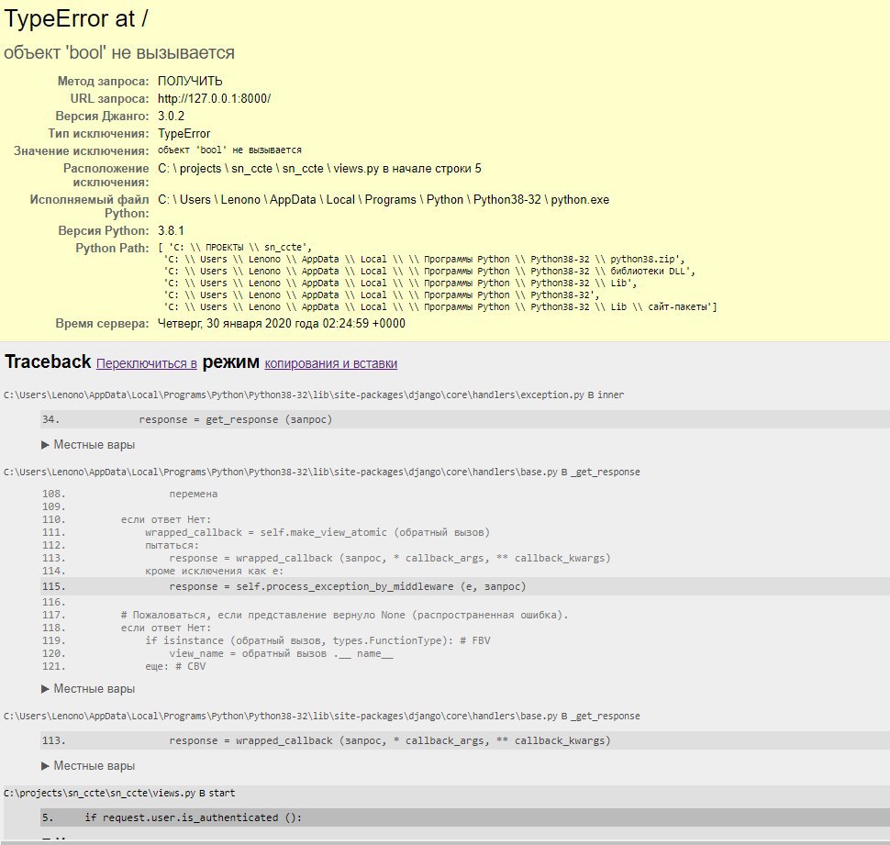This screenshot has height=845, width=890.
Task: Click exception location "views.py в начале строки 5"
Action: pos(407,169)
